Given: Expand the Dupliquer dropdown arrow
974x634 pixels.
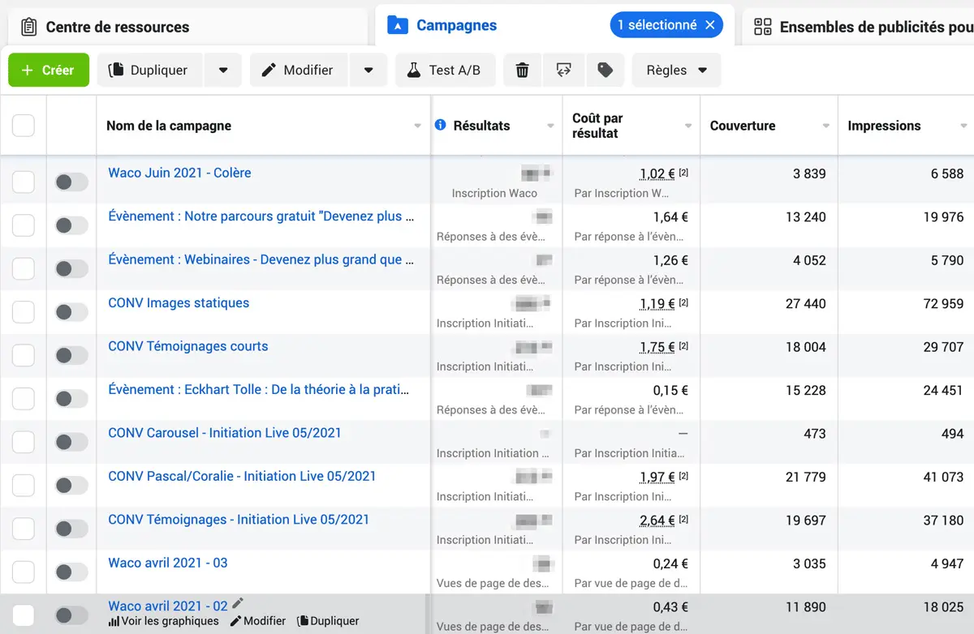Looking at the screenshot, I should pyautogui.click(x=223, y=71).
